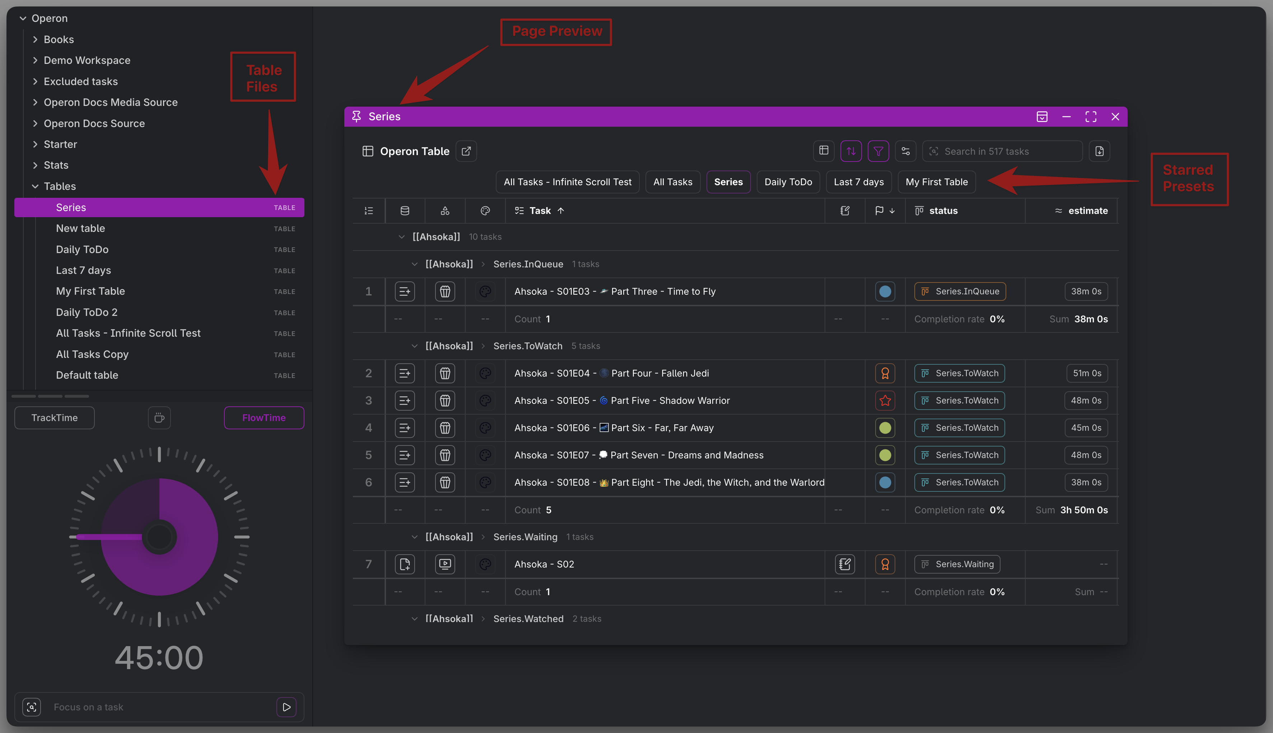The width and height of the screenshot is (1273, 733).
Task: Switch to TrackTime mode
Action: 54,418
